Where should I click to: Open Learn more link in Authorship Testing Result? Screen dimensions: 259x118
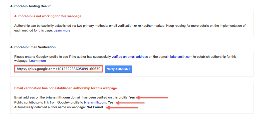click(x=62, y=30)
